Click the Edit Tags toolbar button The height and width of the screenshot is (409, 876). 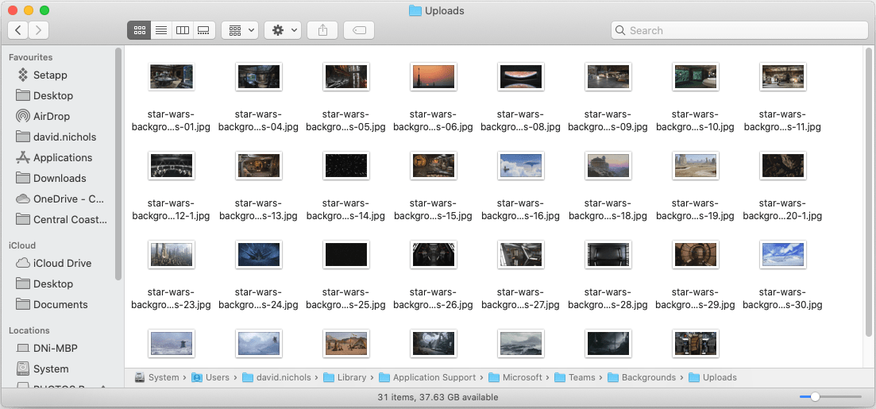[359, 30]
